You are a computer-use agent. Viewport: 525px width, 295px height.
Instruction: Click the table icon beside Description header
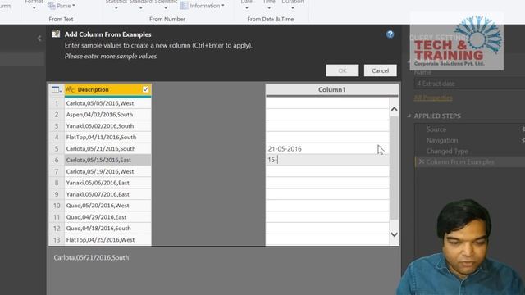tap(57, 89)
